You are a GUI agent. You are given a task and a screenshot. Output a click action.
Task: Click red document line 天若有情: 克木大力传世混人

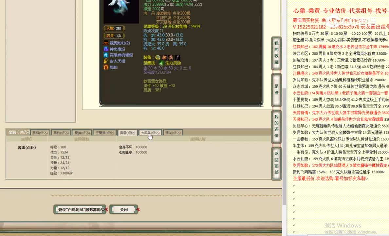click(341, 113)
